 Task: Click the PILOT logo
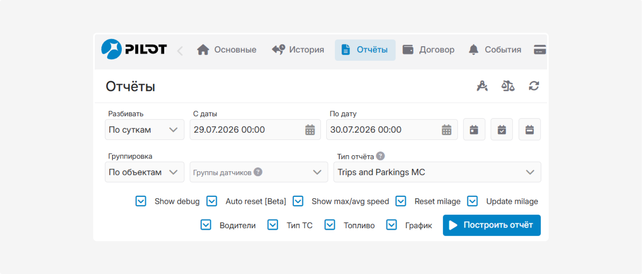134,49
